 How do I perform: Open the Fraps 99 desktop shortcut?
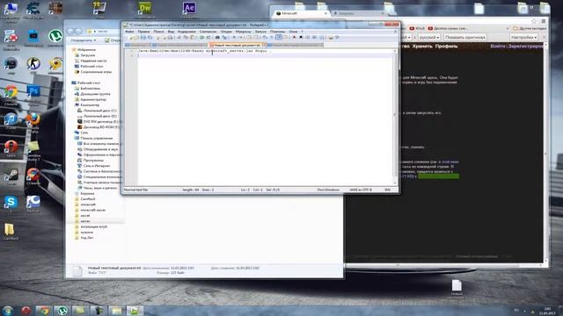pos(99,9)
